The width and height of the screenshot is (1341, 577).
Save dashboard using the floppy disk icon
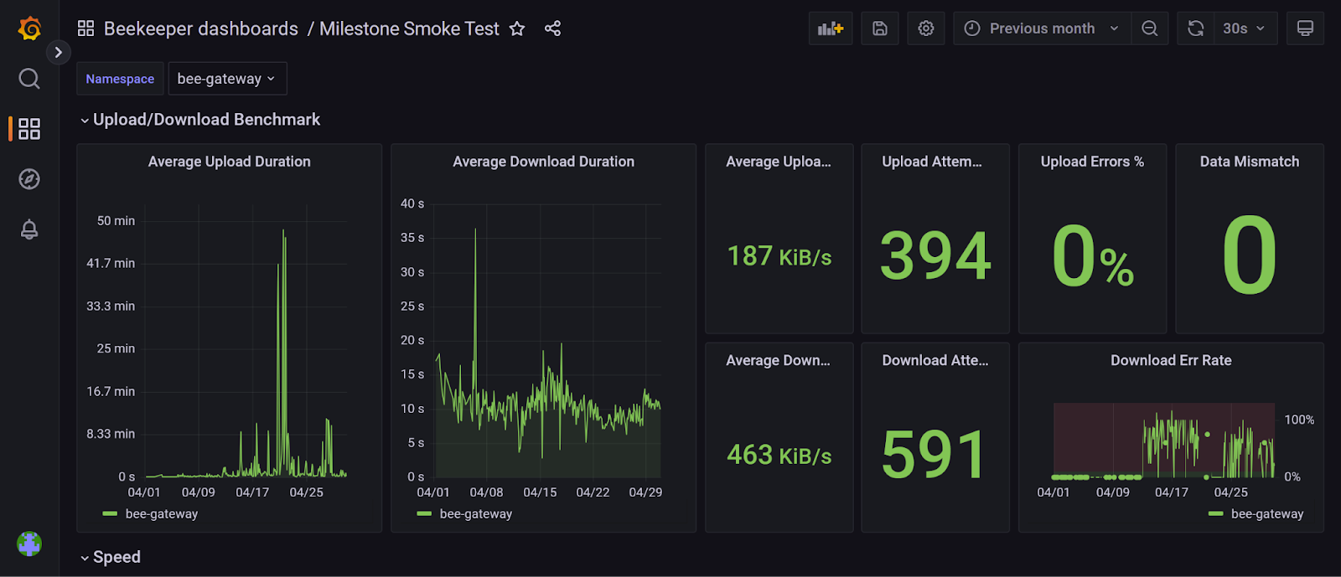[x=879, y=28]
